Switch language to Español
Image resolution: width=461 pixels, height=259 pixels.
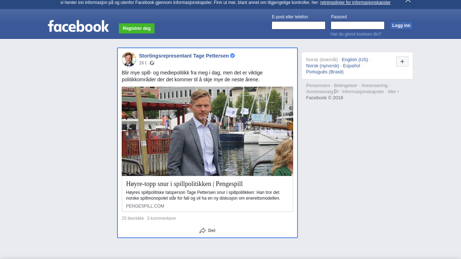352,66
